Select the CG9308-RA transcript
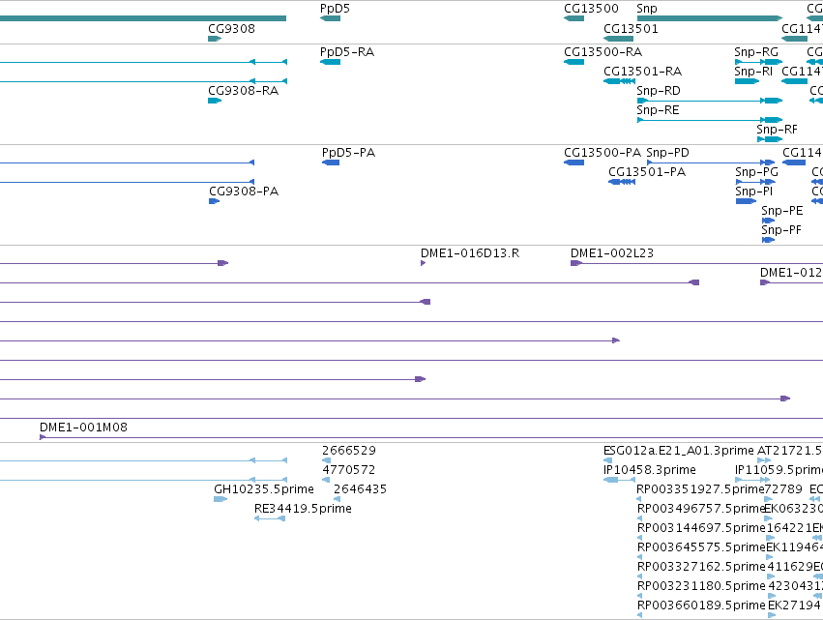 tap(215, 101)
